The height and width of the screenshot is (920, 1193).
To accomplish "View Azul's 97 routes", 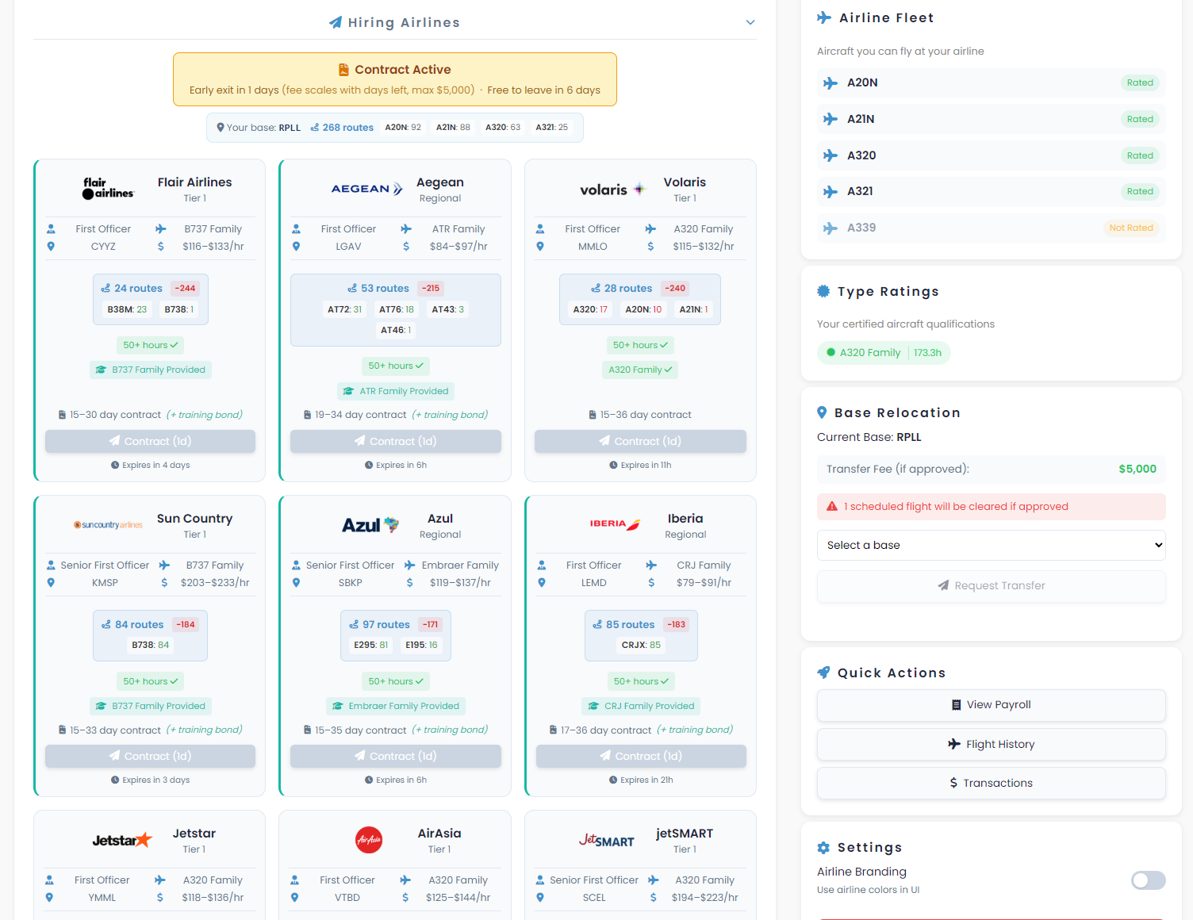I will click(379, 625).
